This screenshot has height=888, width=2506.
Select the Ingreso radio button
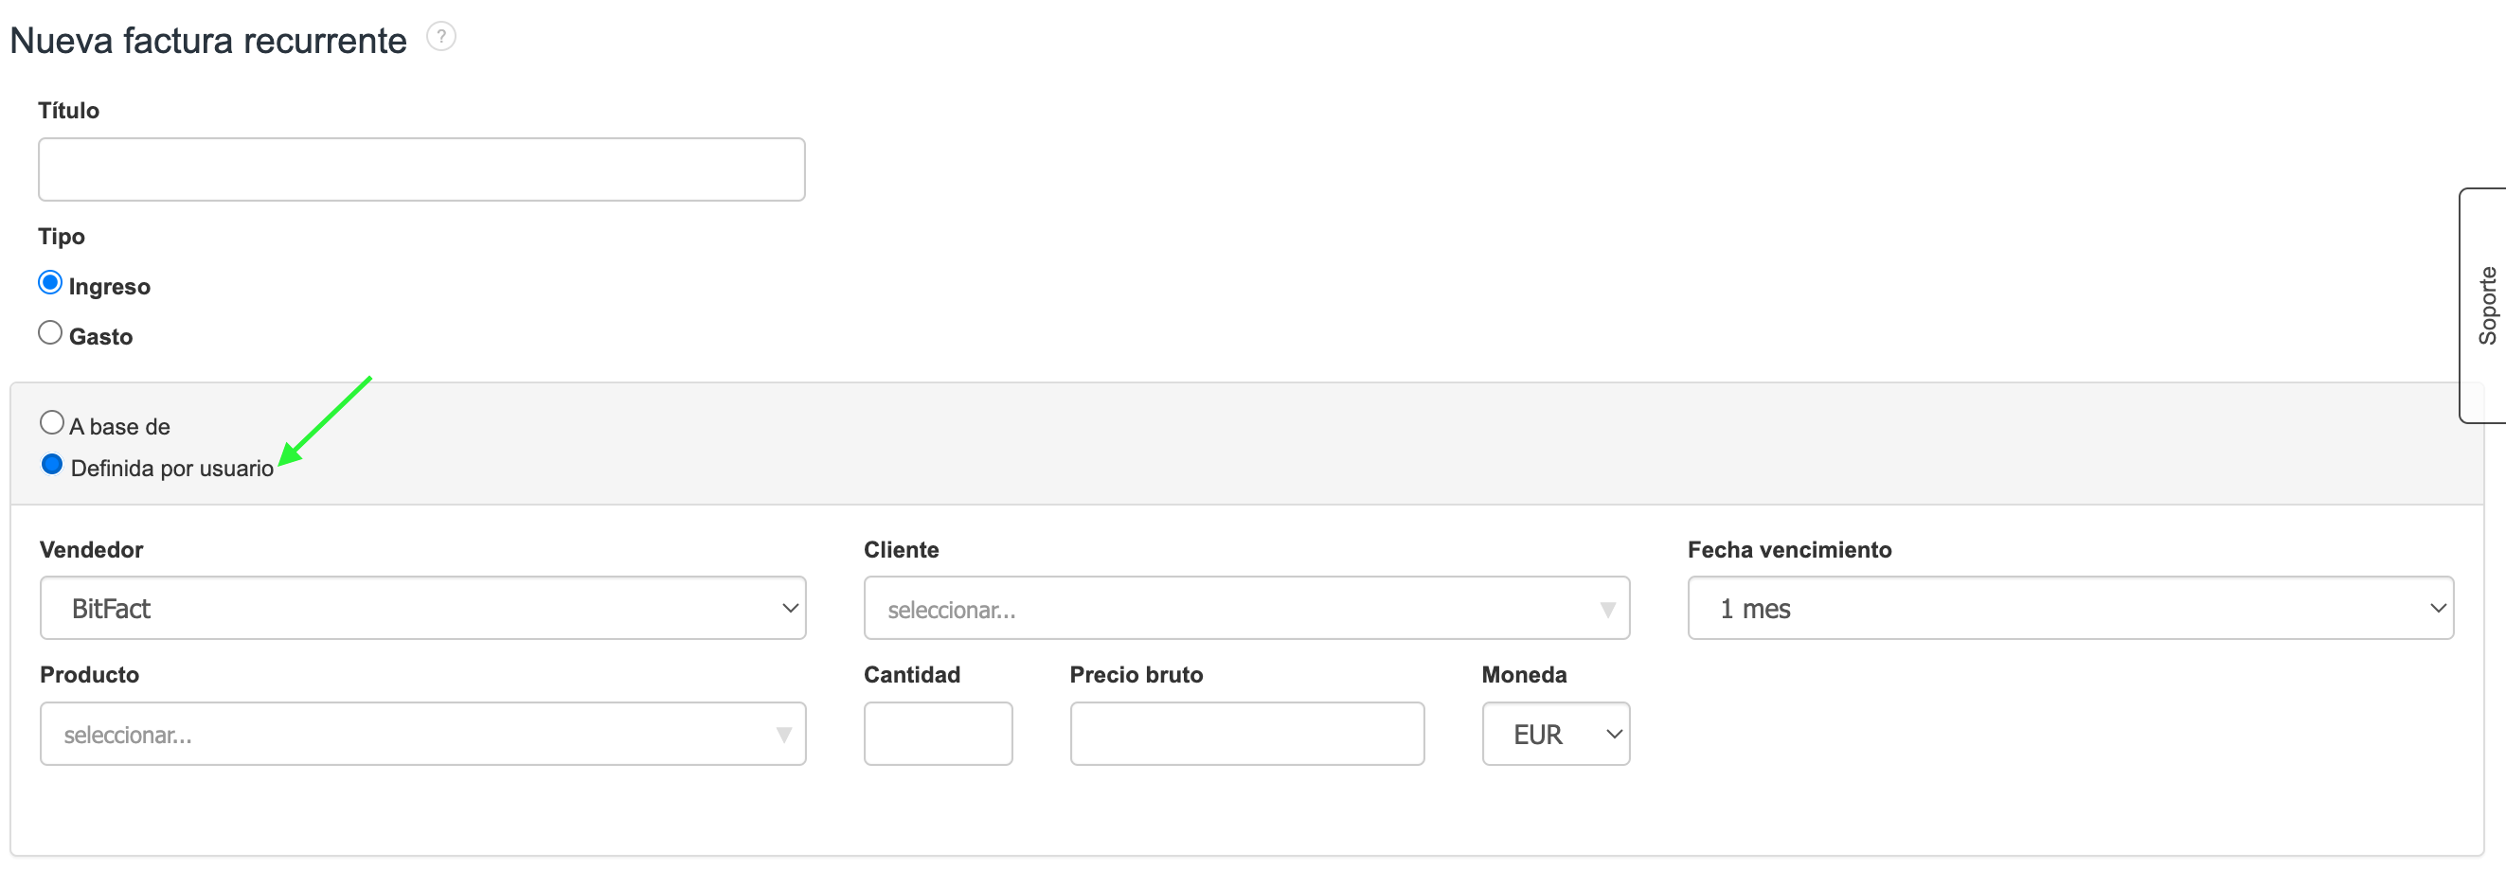(50, 283)
